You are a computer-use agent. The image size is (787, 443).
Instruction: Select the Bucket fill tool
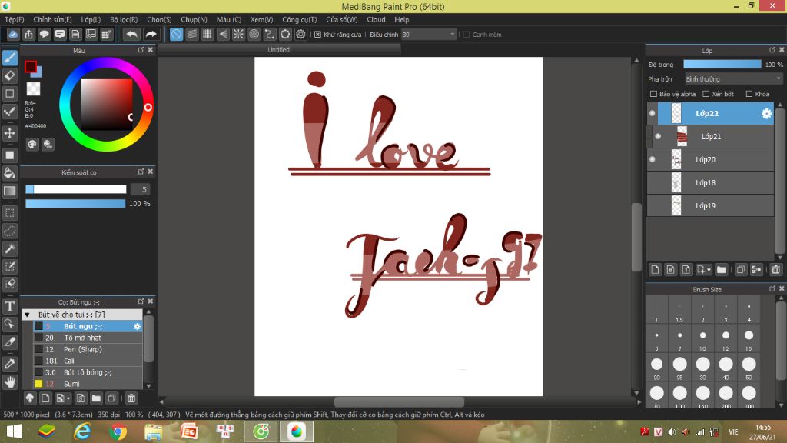(10, 172)
